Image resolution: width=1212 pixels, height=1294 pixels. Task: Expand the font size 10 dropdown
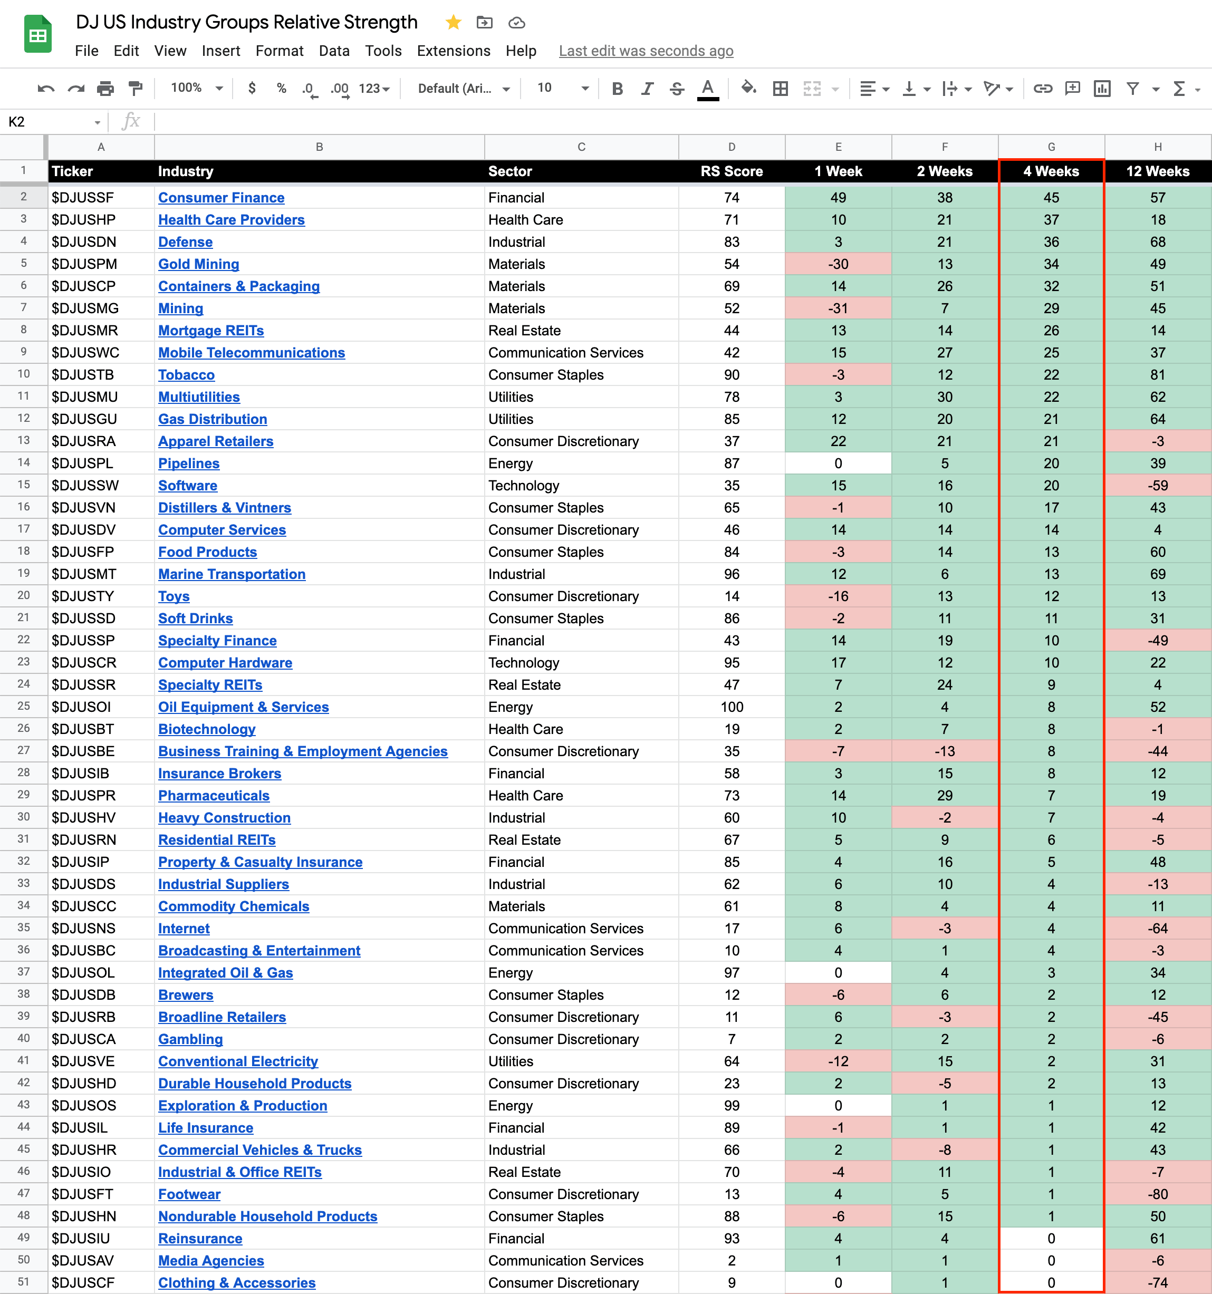[x=563, y=88]
